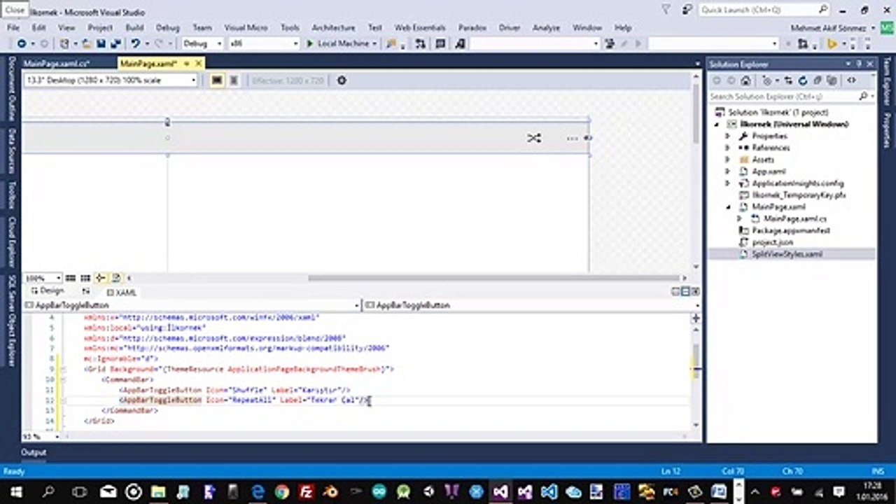The width and height of the screenshot is (896, 504).
Task: Switch designer to landscape orientation
Action: click(x=217, y=80)
